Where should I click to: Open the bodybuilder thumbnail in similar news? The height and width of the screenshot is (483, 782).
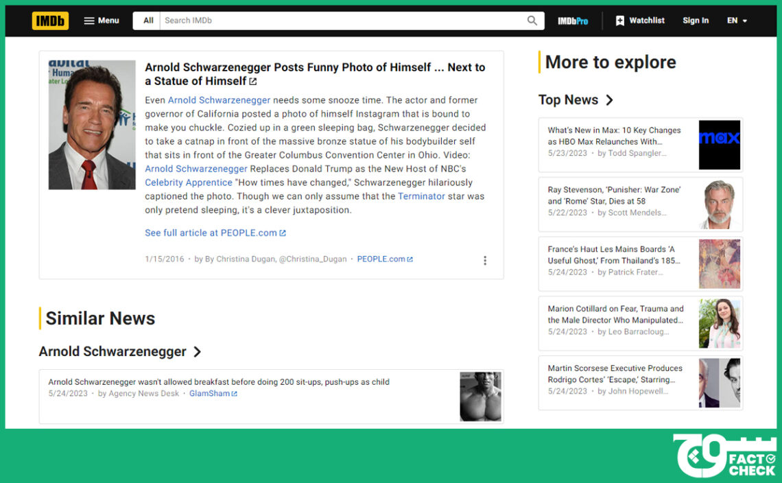[x=480, y=397]
